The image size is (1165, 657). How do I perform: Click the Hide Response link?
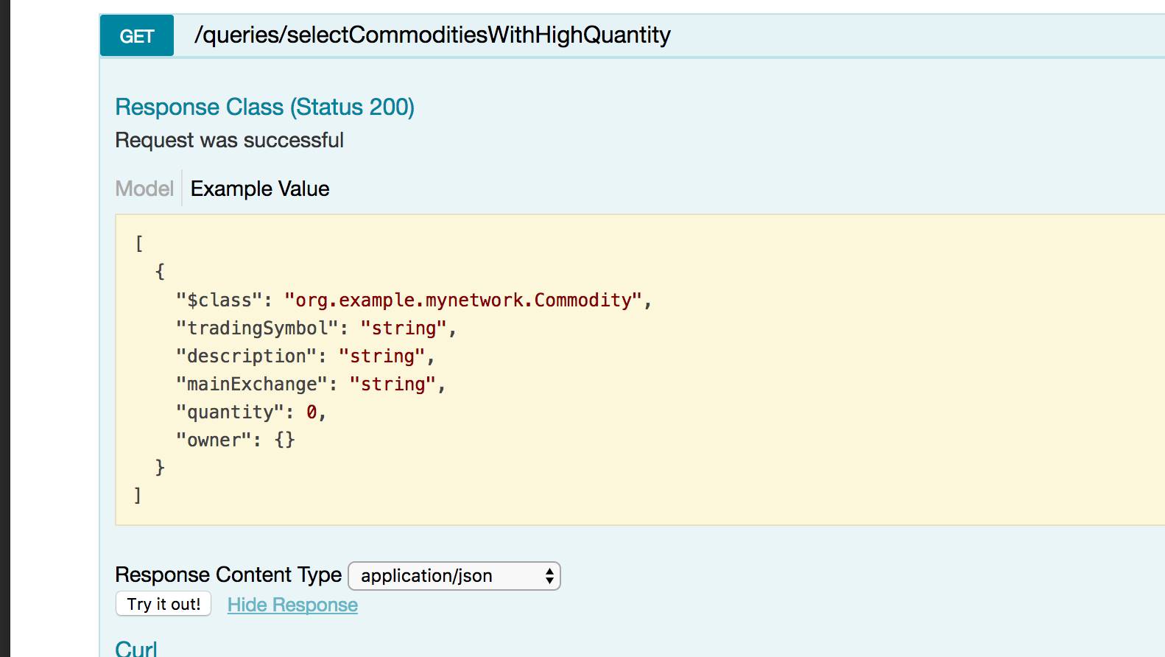pos(292,605)
